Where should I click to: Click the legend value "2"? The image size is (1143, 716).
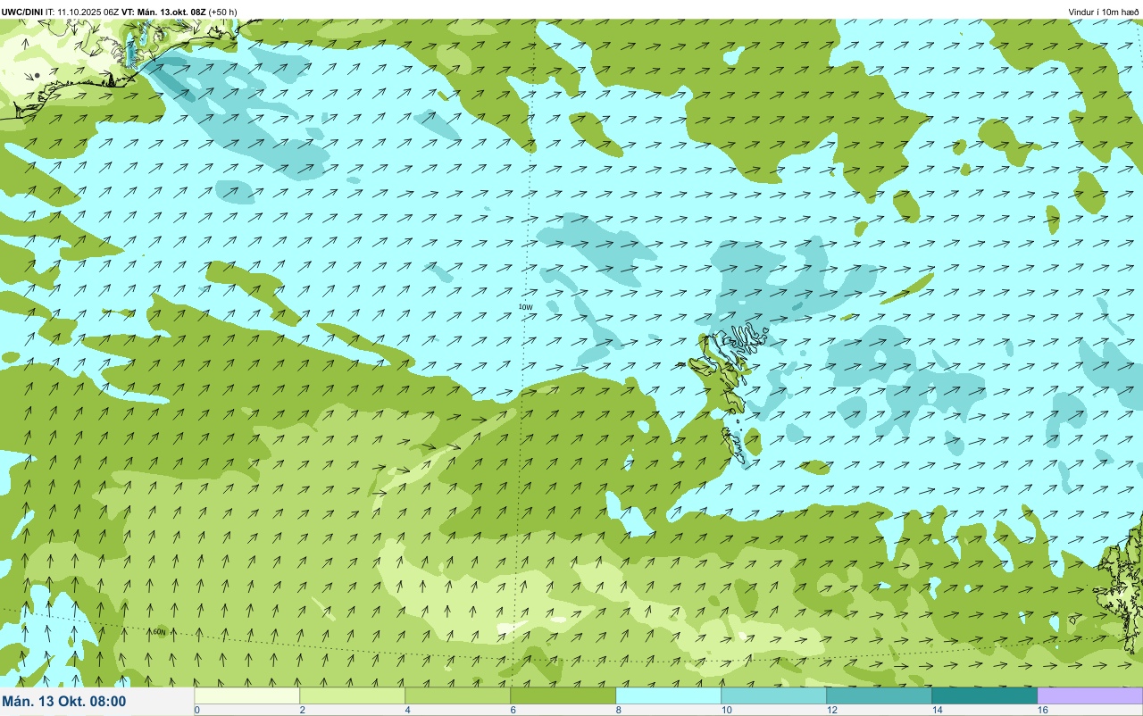303,710
